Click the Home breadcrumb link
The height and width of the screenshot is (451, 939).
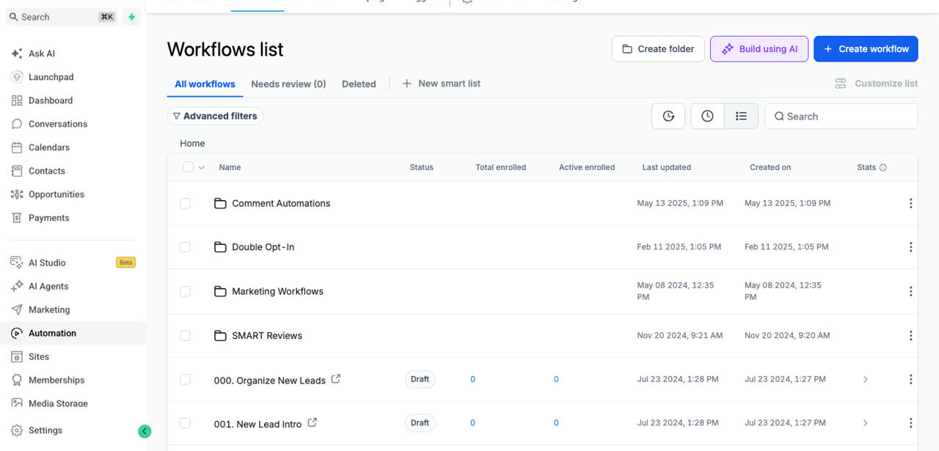click(x=192, y=144)
